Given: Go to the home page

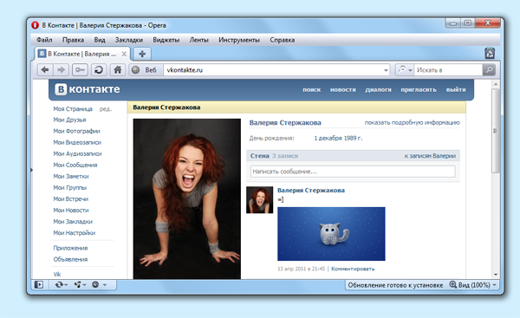Looking at the screenshot, I should click(117, 70).
